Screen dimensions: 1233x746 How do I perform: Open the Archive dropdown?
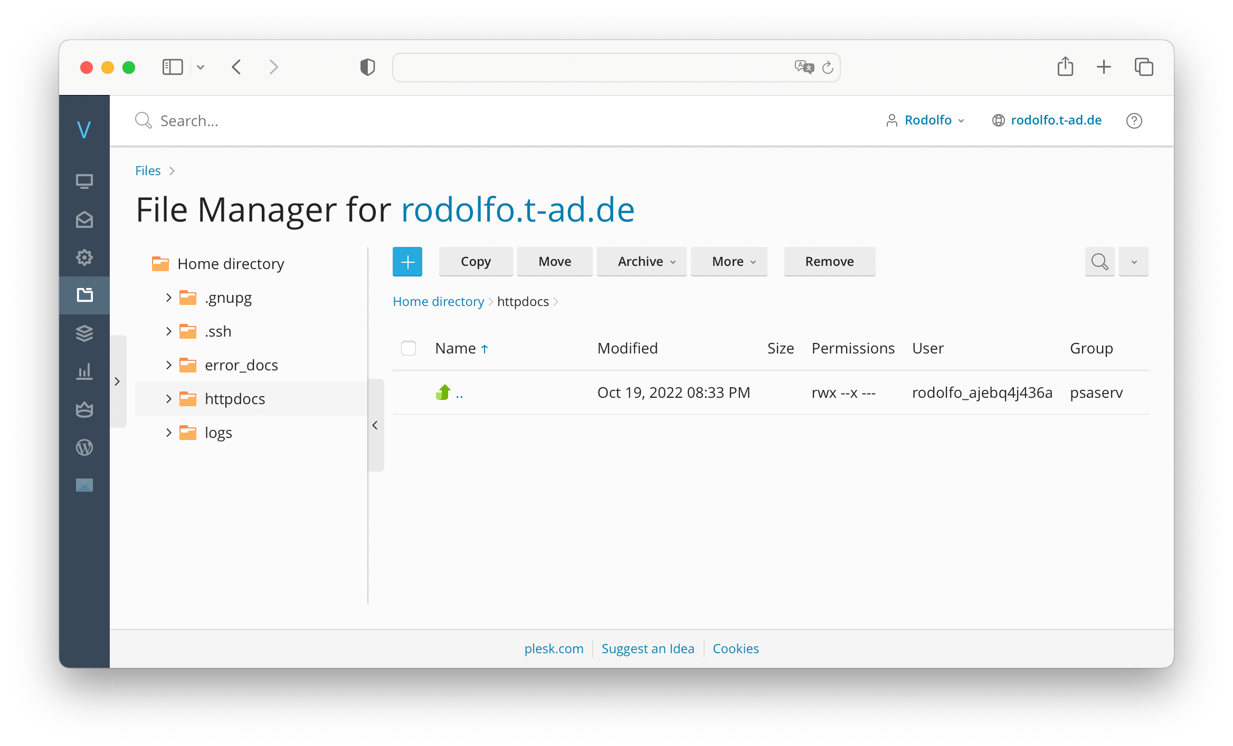(641, 262)
